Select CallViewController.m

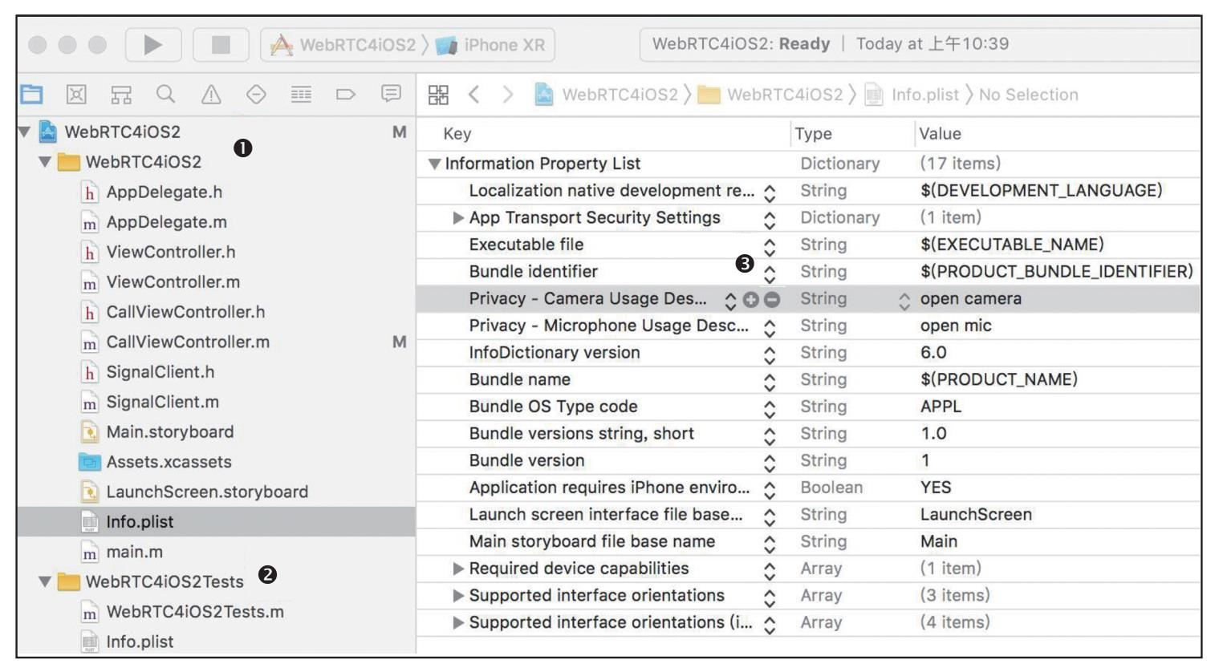coord(176,342)
